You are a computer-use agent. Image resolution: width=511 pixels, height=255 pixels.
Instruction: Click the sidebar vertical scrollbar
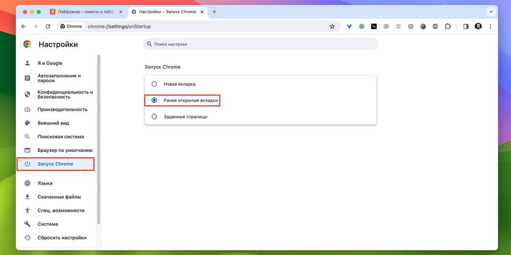click(98, 139)
